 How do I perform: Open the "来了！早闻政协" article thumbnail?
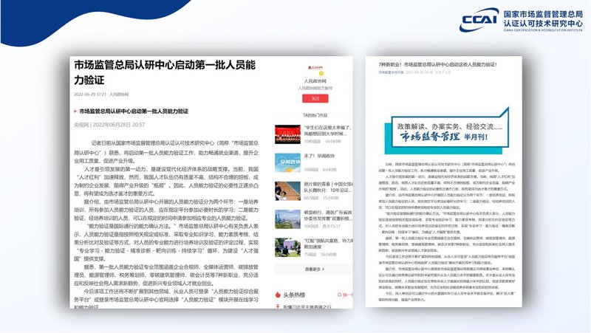click(x=287, y=162)
